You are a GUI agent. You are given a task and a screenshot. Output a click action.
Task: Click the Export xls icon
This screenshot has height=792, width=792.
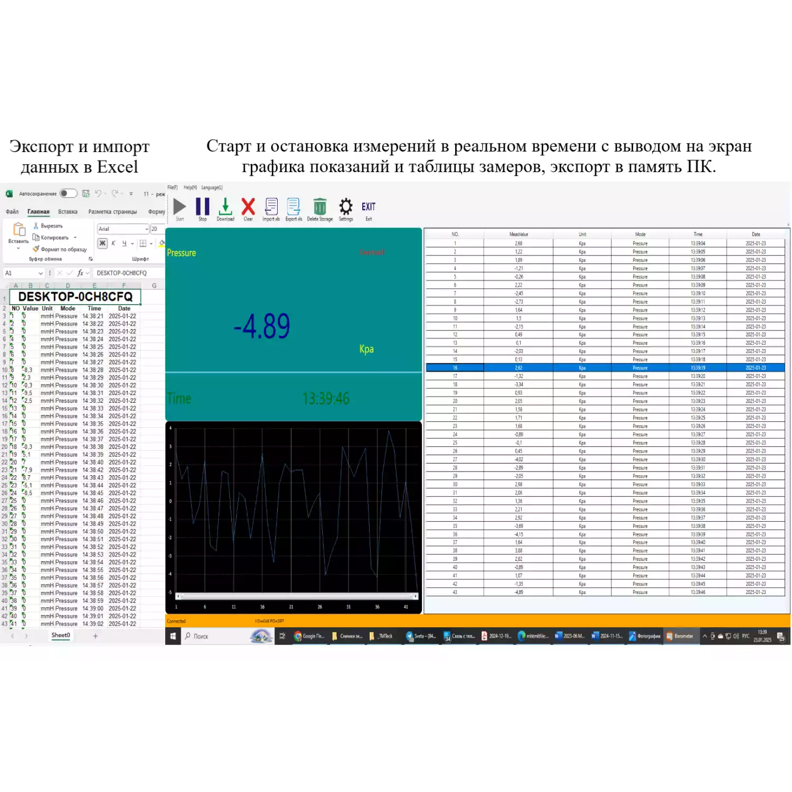point(294,207)
